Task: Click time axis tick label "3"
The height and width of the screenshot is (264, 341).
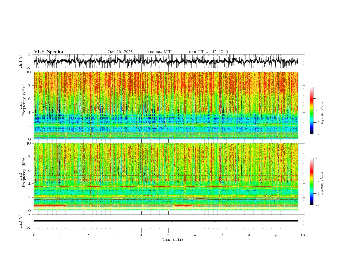Action: [115, 235]
